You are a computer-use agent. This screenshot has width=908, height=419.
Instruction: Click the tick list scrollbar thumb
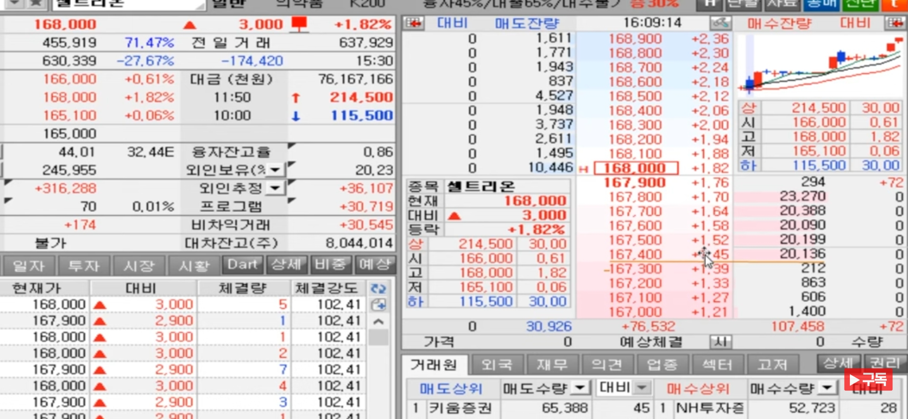[378, 337]
